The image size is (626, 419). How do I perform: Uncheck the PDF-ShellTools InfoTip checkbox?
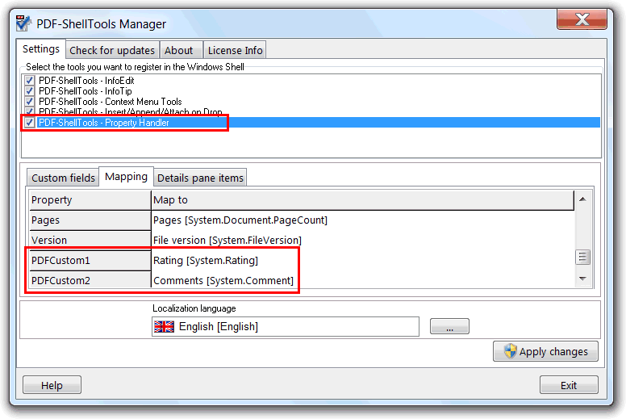pos(29,91)
